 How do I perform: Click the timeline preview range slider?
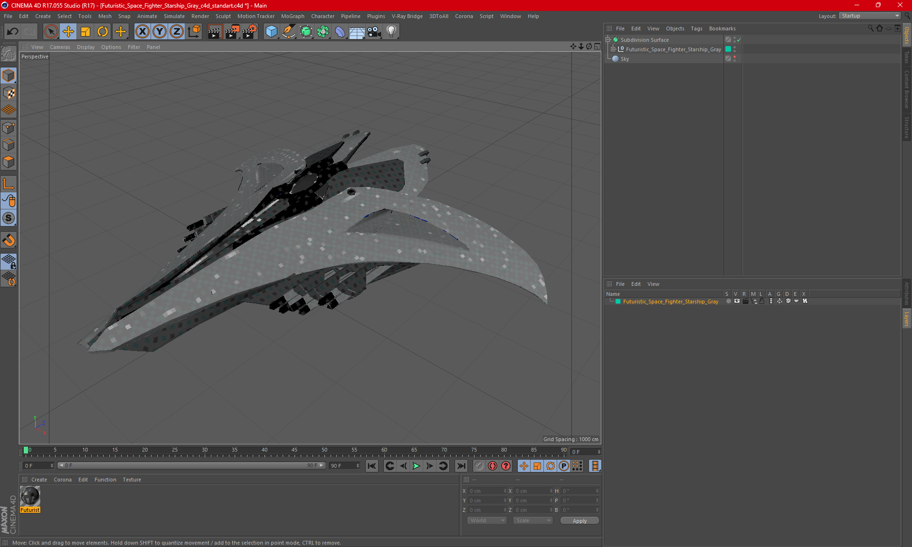click(x=191, y=466)
